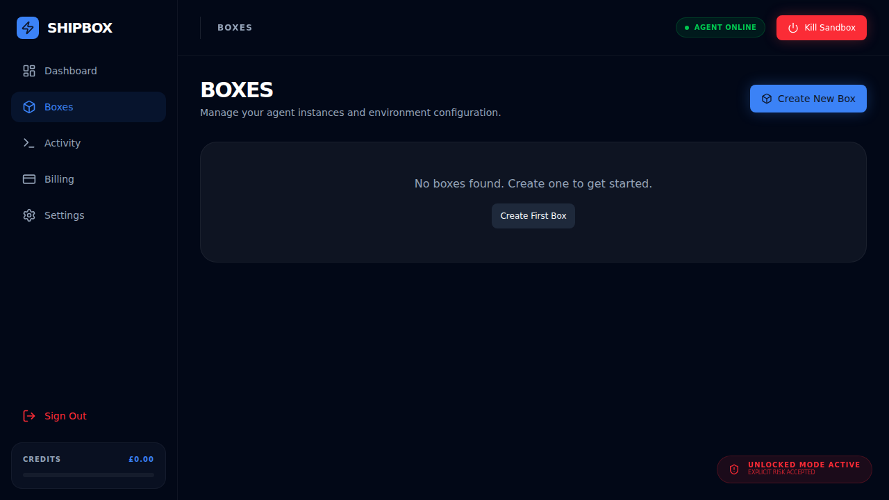Toggle the green Agent Online status badge
Viewport: 889px width, 500px height.
tap(720, 27)
